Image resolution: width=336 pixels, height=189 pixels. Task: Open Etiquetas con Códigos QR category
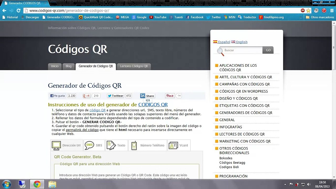[244, 106]
